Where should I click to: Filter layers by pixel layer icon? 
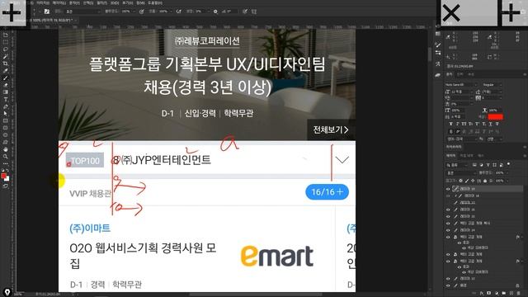click(x=474, y=165)
